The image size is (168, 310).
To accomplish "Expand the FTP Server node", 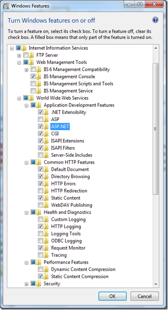I will pos(19,56).
